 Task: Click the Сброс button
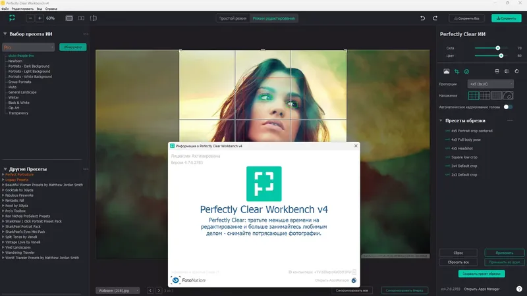coord(458,253)
